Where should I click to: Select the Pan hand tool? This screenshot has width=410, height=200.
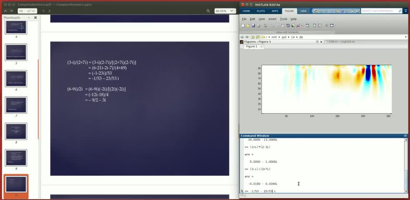click(x=282, y=25)
